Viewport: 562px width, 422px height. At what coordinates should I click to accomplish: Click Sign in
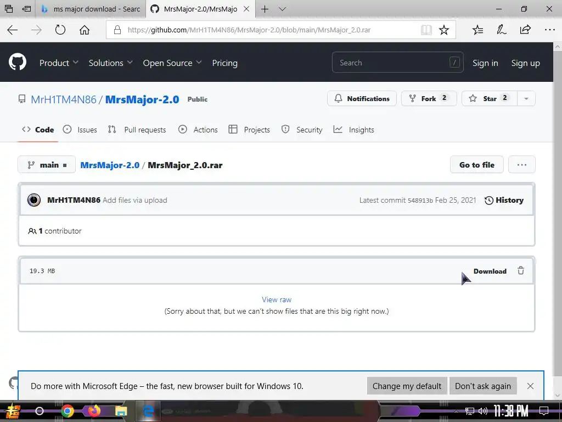pyautogui.click(x=485, y=63)
